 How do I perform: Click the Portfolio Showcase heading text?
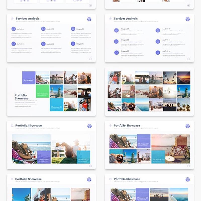coord(28,125)
